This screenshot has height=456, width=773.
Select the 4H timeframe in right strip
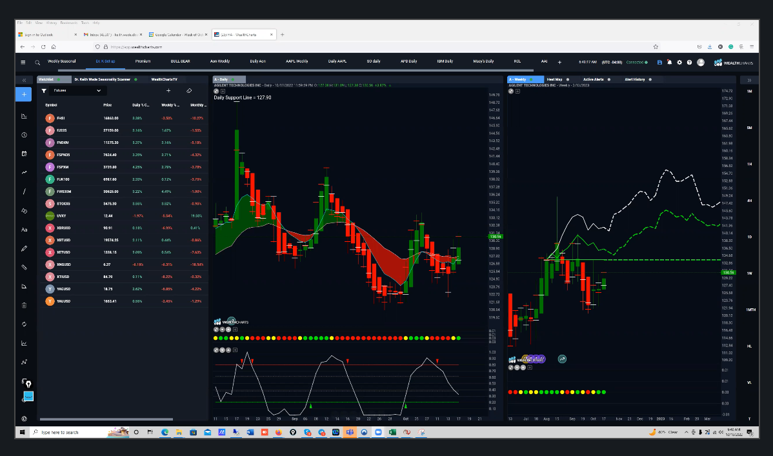[x=749, y=201]
